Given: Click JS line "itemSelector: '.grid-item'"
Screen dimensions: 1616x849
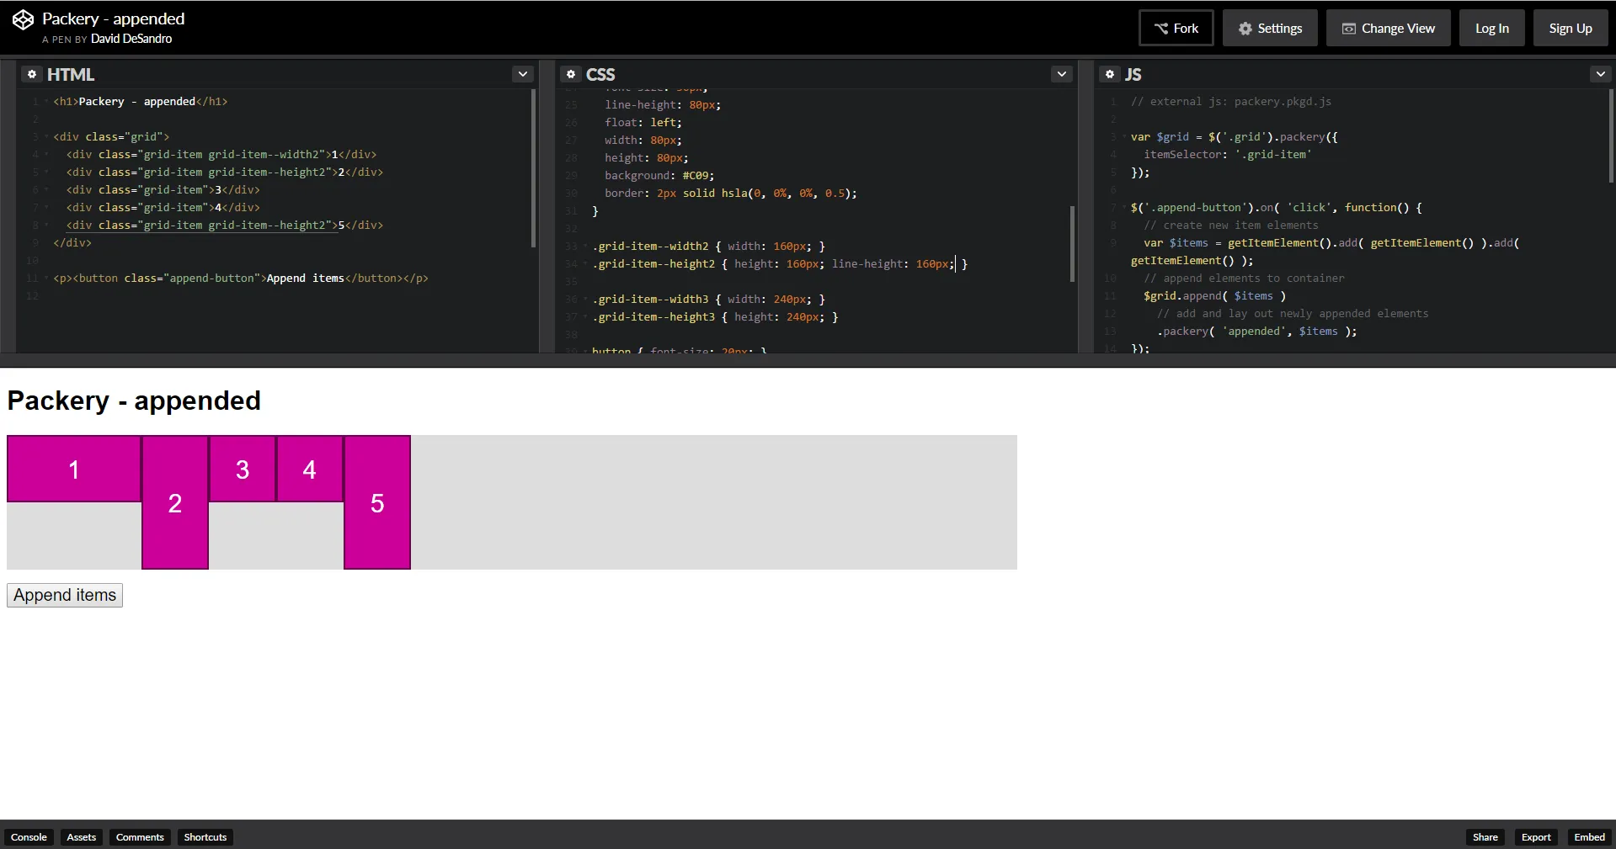Looking at the screenshot, I should [x=1228, y=155].
